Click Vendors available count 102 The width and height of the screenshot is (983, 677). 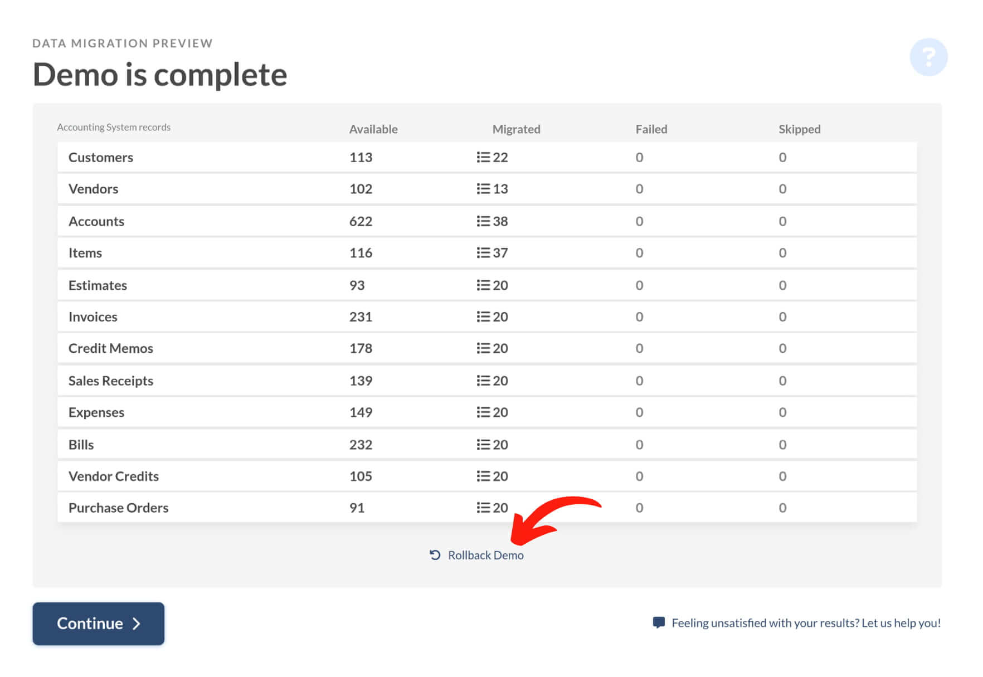pyautogui.click(x=361, y=189)
